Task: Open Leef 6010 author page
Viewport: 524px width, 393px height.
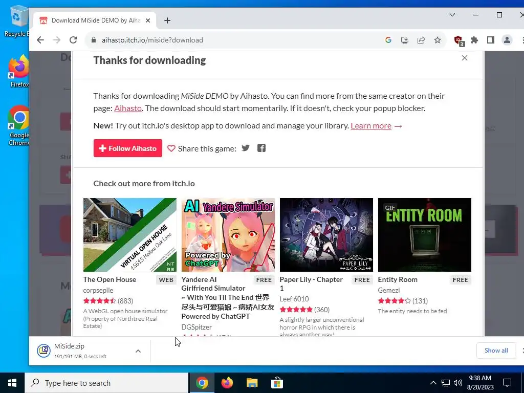Action: click(294, 299)
